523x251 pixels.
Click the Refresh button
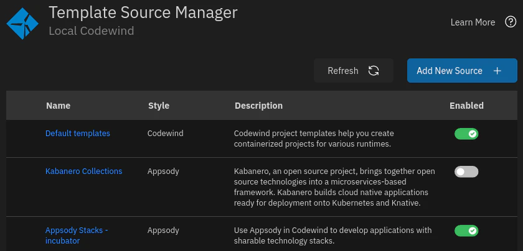354,71
